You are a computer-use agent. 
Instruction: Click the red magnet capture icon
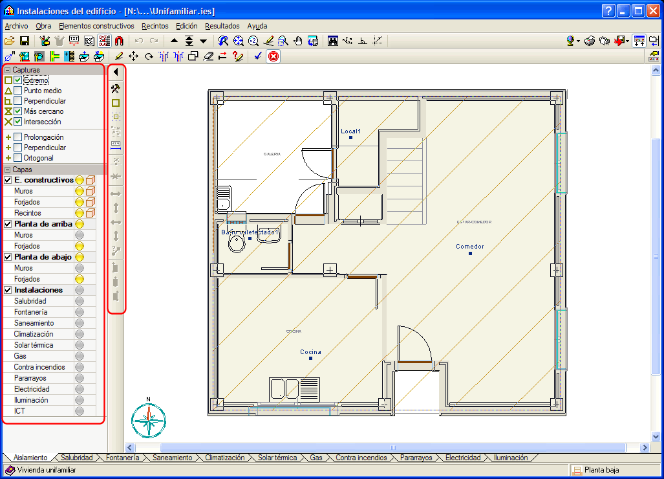(119, 41)
